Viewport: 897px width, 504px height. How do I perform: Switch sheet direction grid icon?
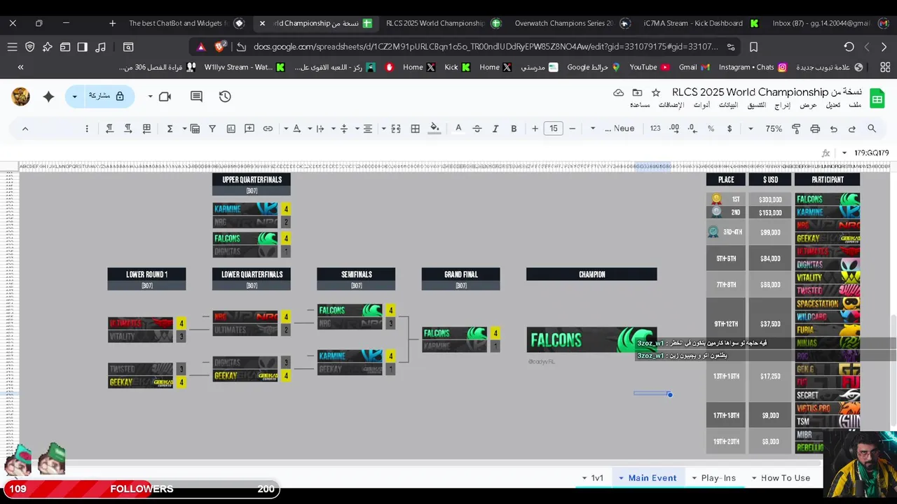pyautogui.click(x=146, y=129)
